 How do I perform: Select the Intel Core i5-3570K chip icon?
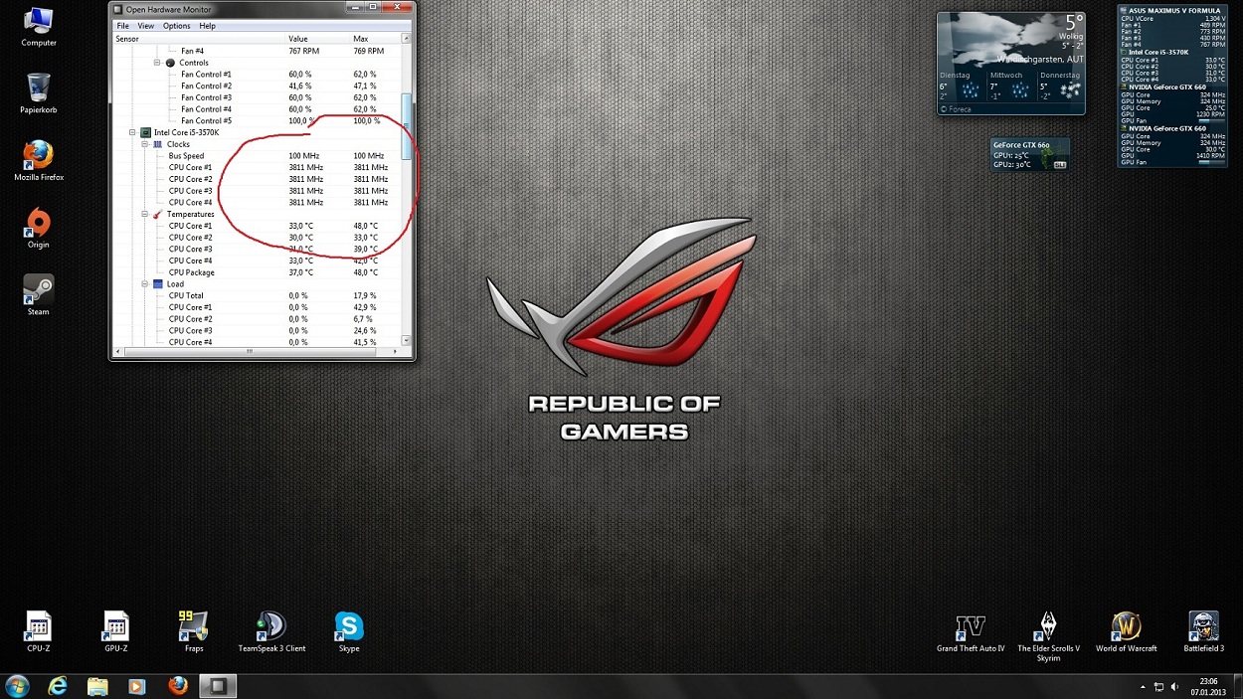145,132
